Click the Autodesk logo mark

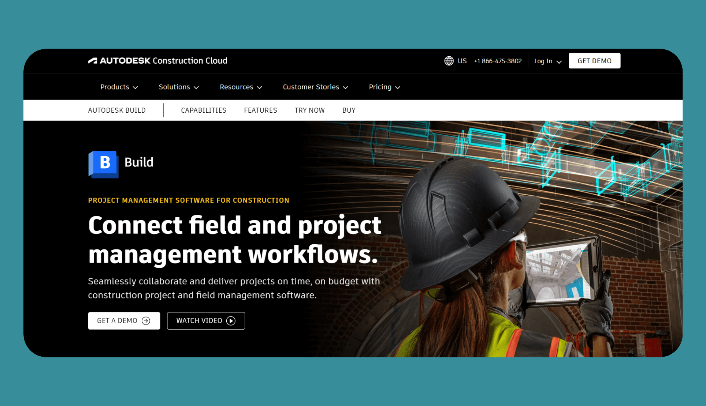pos(93,61)
